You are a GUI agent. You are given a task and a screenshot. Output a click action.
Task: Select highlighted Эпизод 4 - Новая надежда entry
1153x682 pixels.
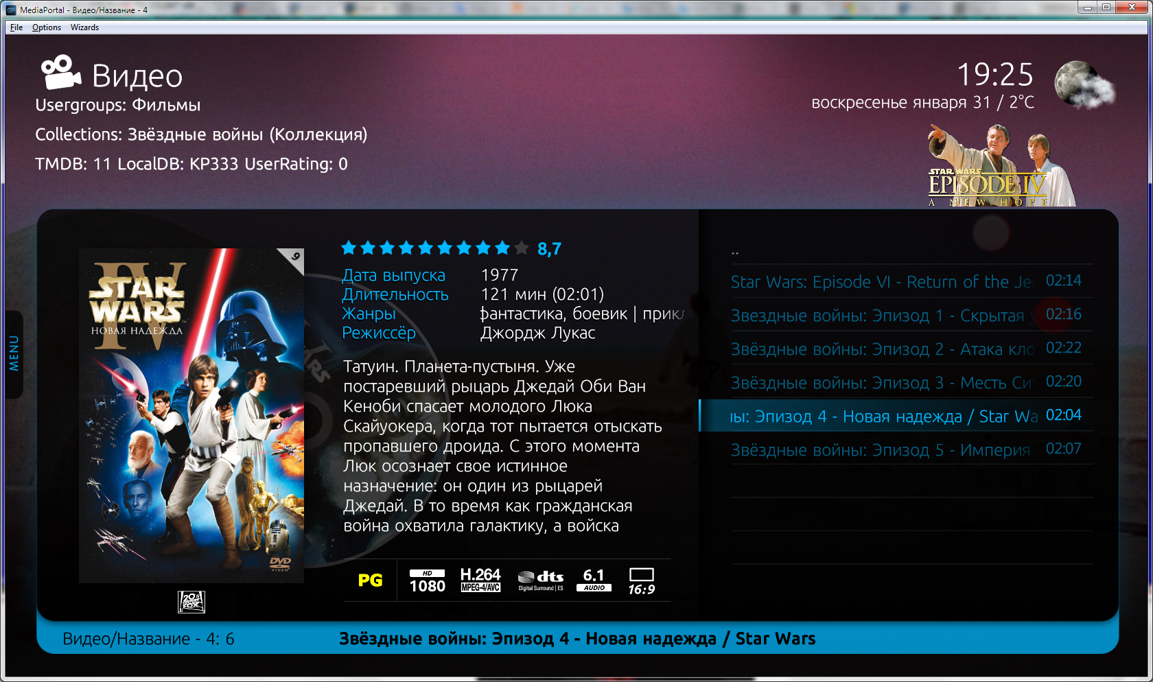click(x=896, y=416)
